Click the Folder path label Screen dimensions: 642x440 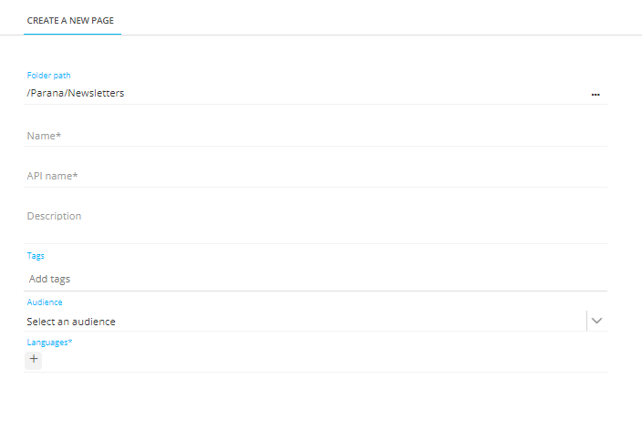tap(48, 76)
